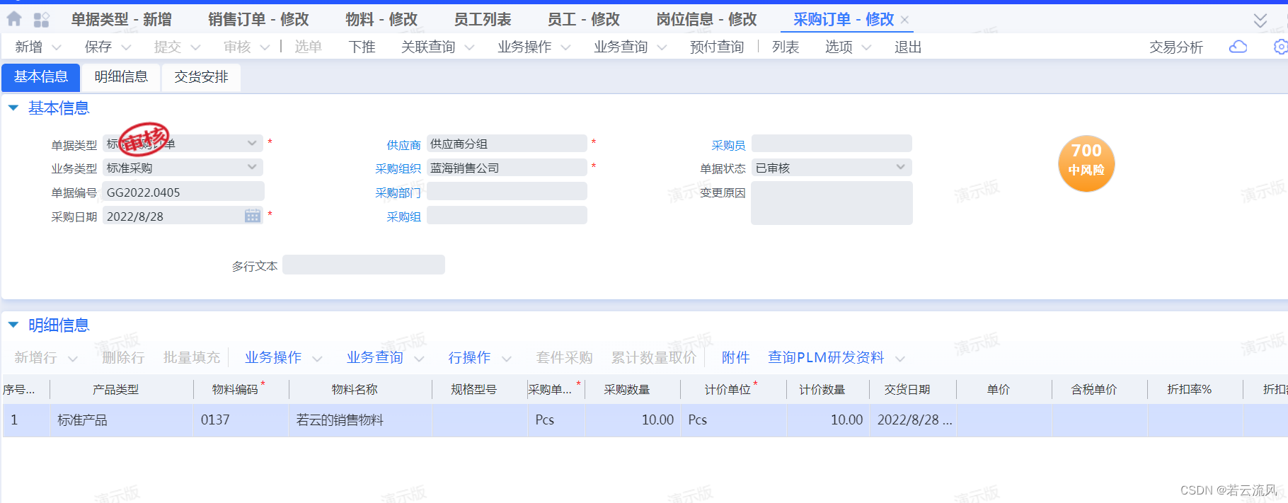Expand the 业务查询 toolbar dropdown arrow
The height and width of the screenshot is (503, 1288).
(662, 47)
